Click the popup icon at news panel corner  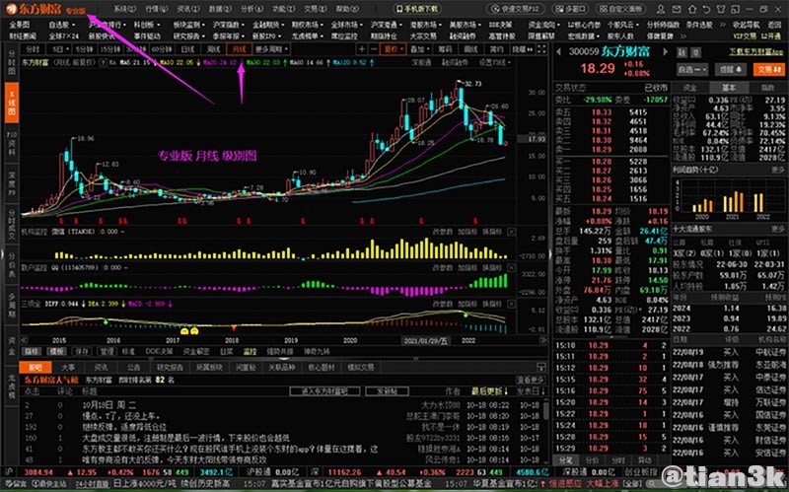[541, 367]
